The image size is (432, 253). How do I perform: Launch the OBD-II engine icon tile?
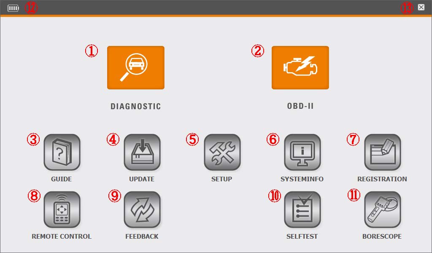(300, 67)
